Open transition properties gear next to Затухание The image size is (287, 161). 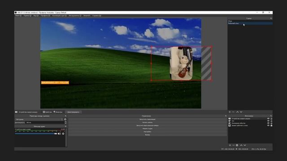point(65,119)
